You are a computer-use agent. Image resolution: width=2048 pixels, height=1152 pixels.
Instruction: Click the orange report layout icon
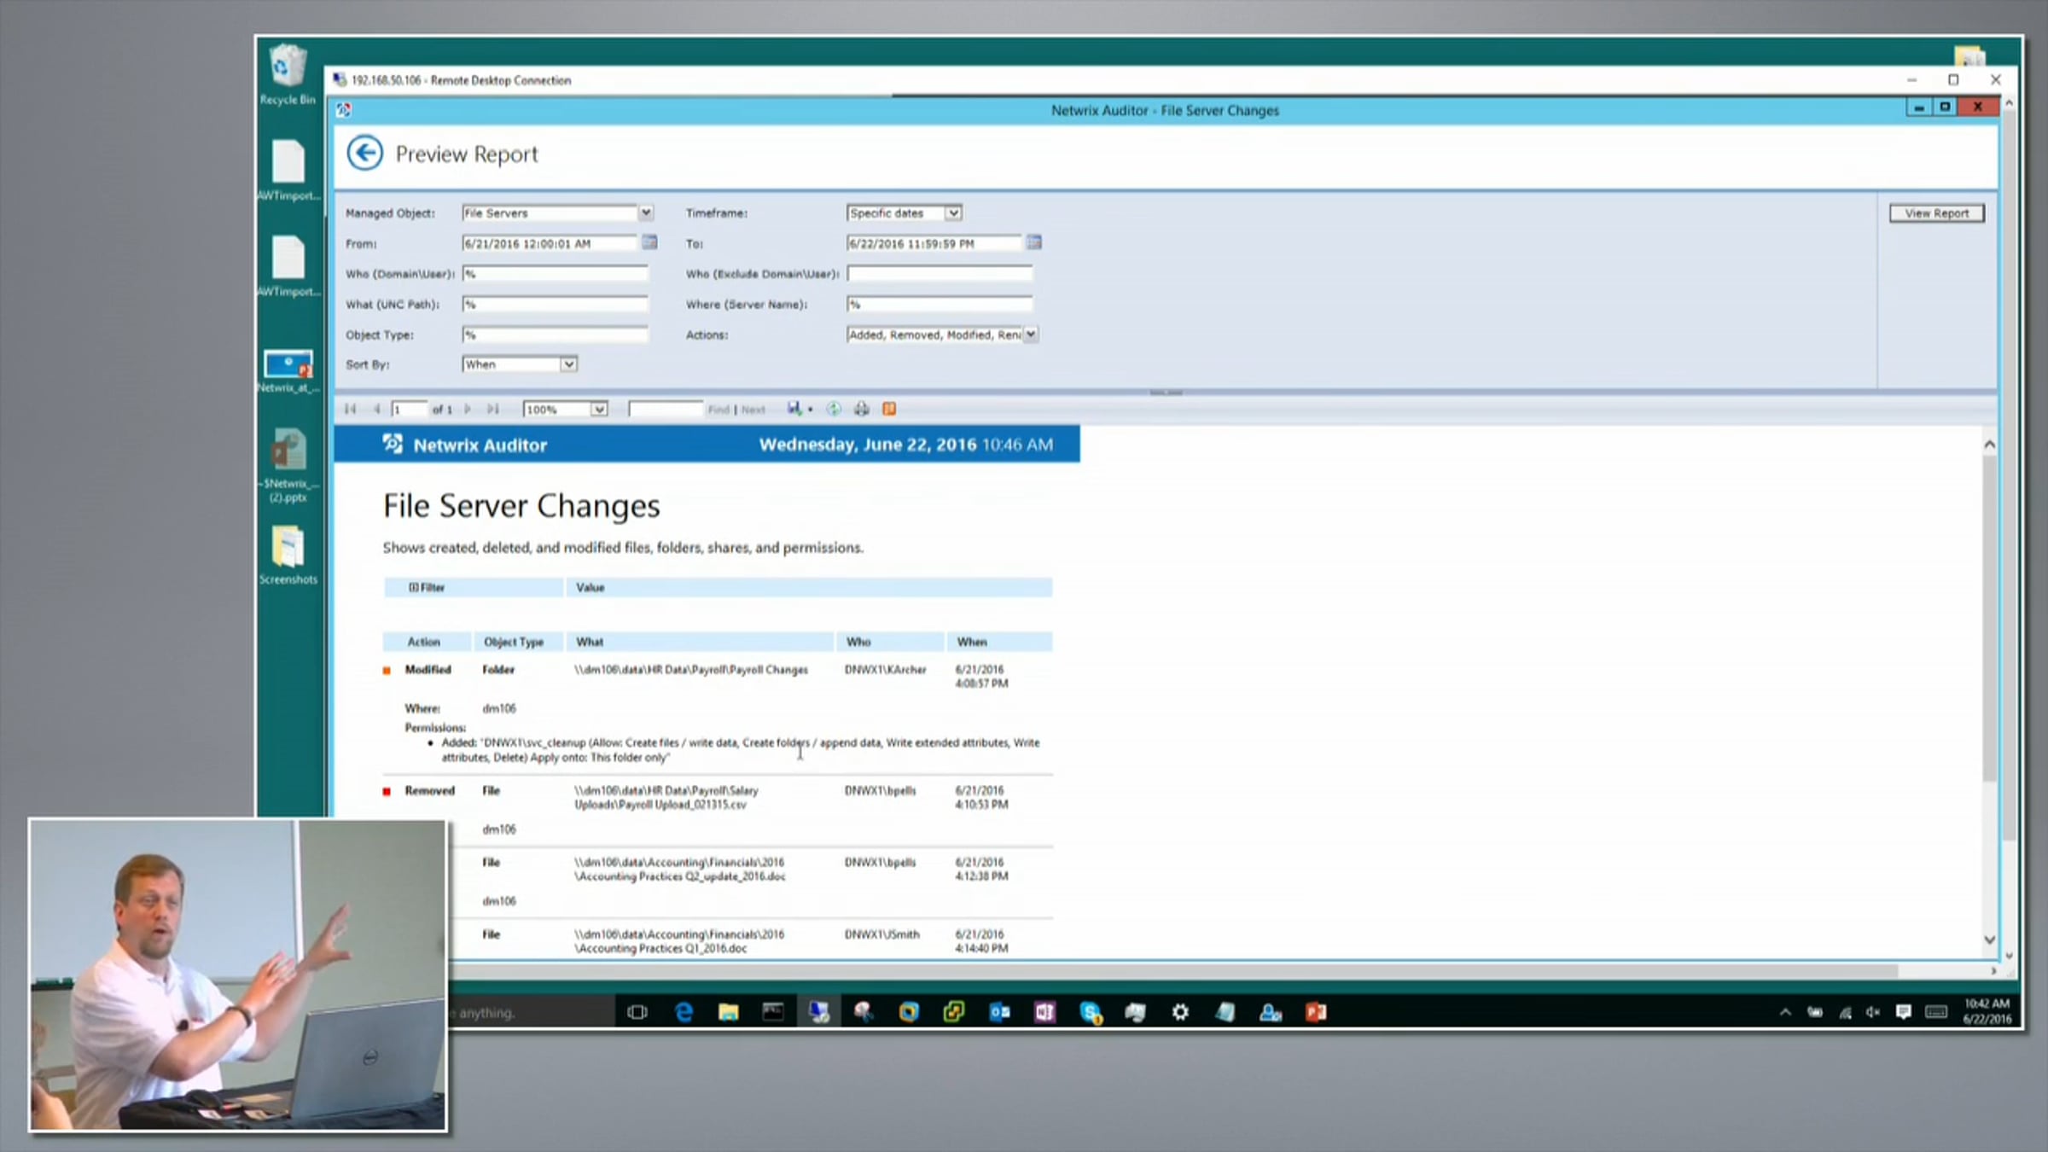click(889, 410)
